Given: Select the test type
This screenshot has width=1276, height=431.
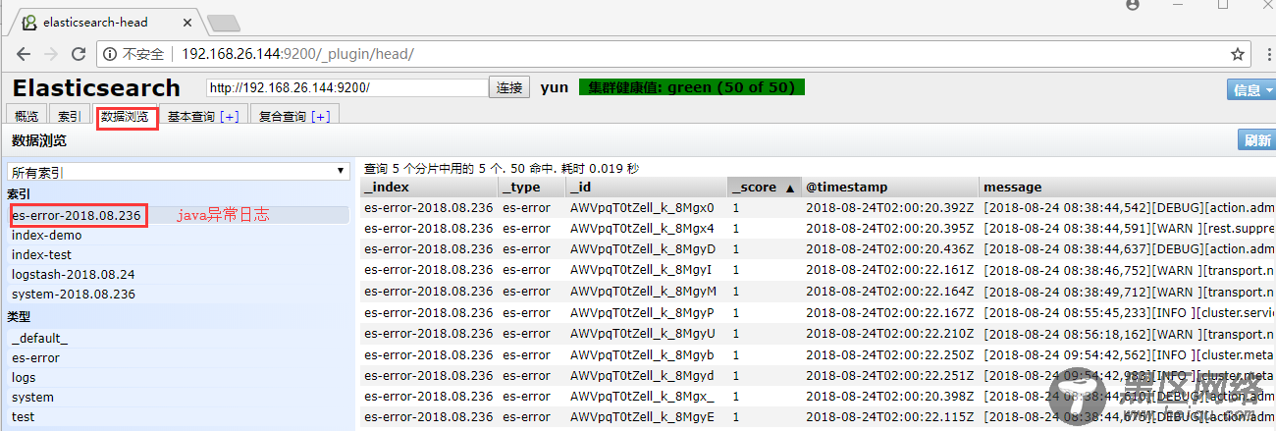Looking at the screenshot, I should 177,417.
